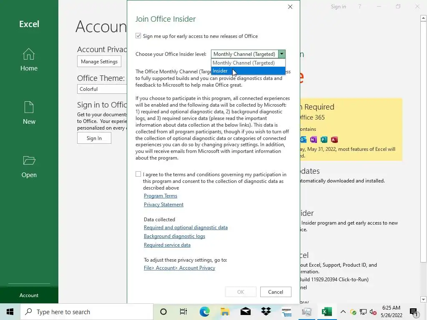427x320 pixels.
Task: Open File Explorer from taskbar
Action: point(225,312)
